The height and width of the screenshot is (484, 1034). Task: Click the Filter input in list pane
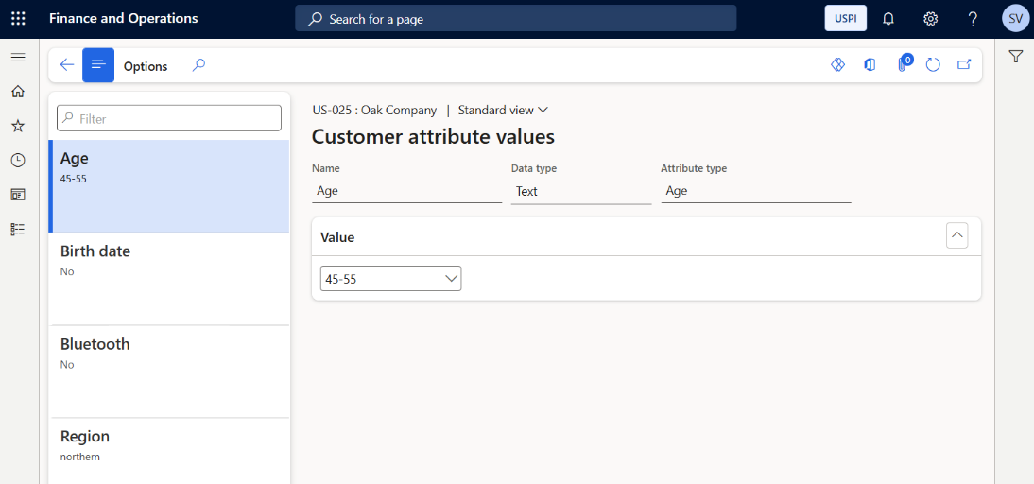169,119
